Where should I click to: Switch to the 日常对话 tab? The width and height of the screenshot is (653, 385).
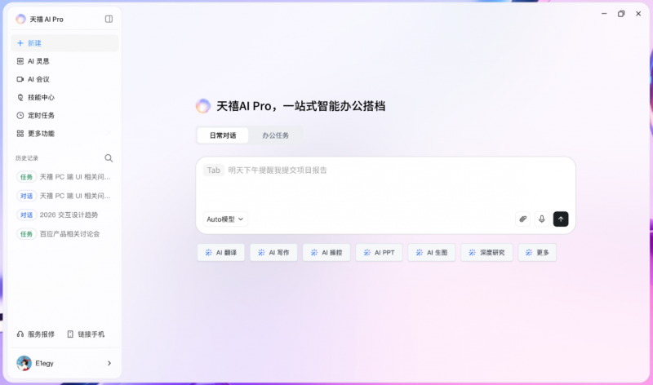point(222,135)
